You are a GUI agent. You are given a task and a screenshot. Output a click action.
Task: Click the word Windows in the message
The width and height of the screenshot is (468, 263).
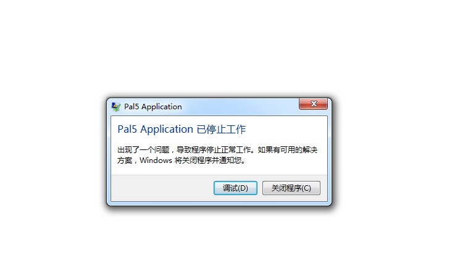coord(156,161)
